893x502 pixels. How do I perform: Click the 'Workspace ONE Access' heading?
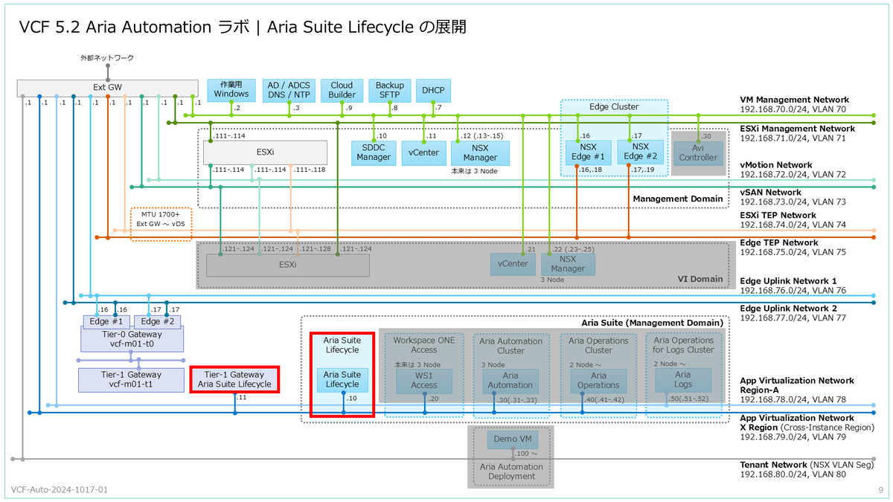point(424,345)
